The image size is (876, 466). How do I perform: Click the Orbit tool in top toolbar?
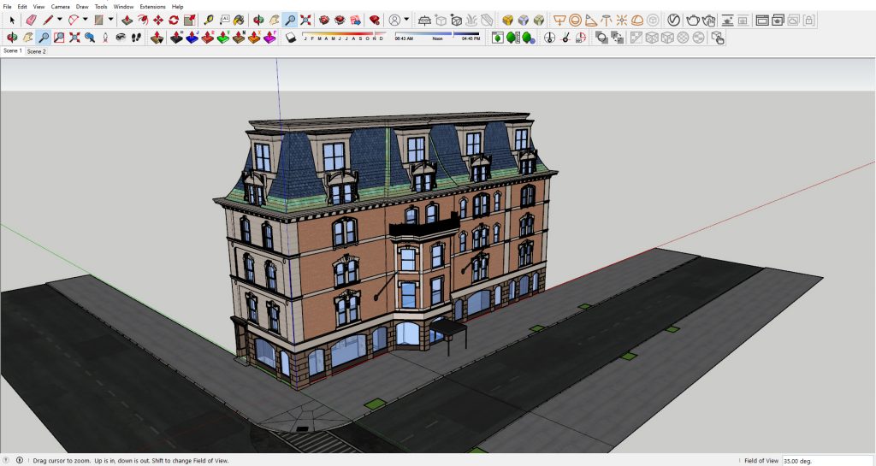258,20
